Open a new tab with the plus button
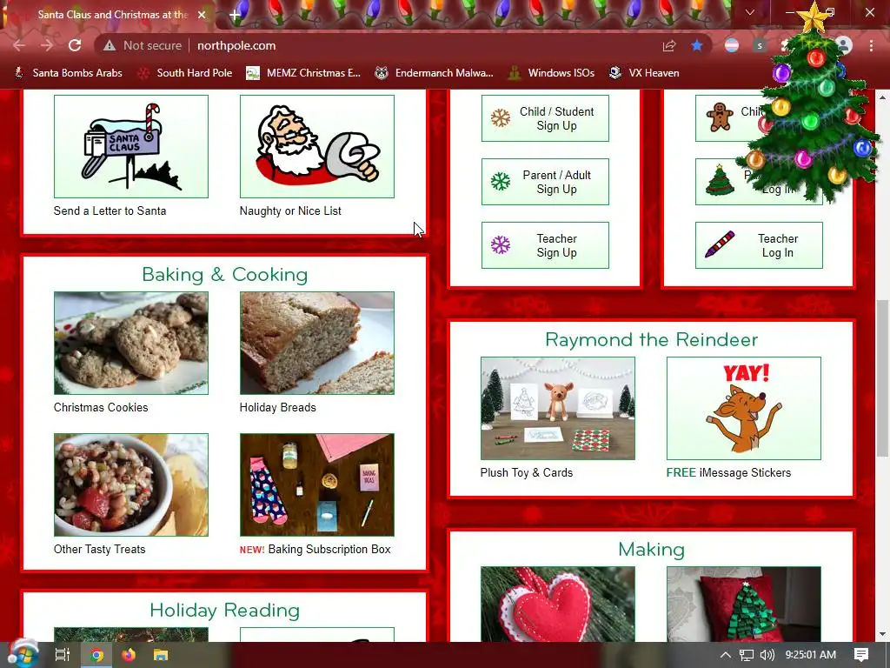Image resolution: width=890 pixels, height=668 pixels. click(235, 15)
